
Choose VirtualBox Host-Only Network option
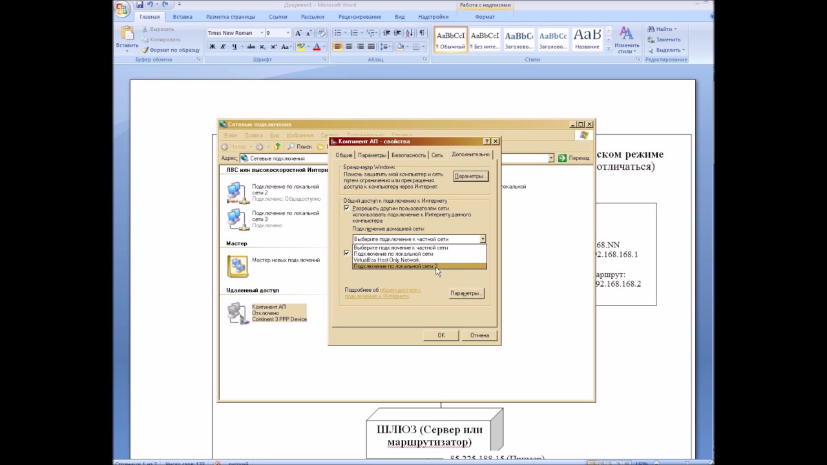[419, 260]
